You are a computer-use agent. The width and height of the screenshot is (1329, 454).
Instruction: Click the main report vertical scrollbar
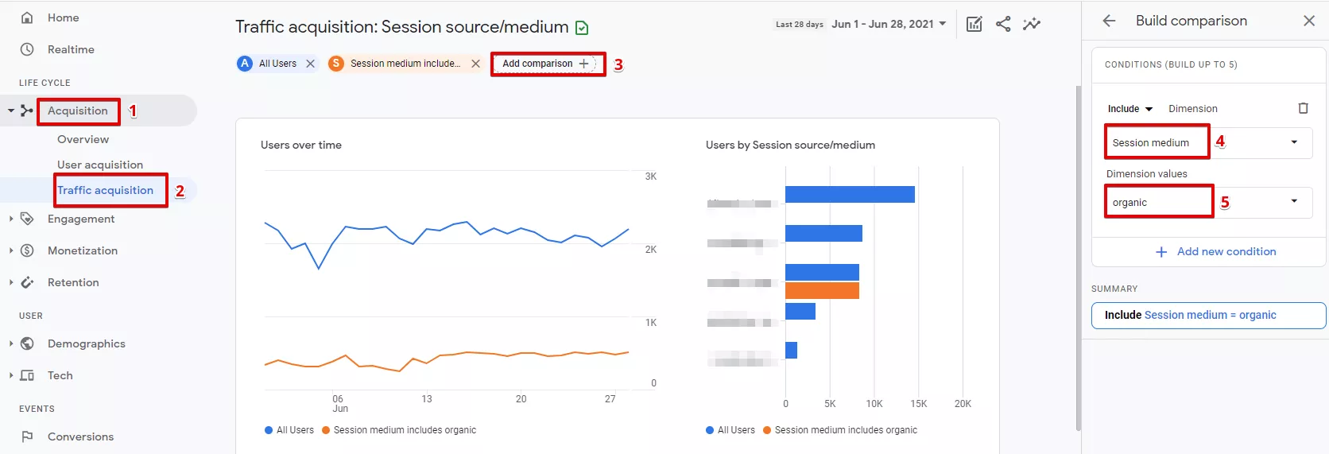[x=1078, y=258]
